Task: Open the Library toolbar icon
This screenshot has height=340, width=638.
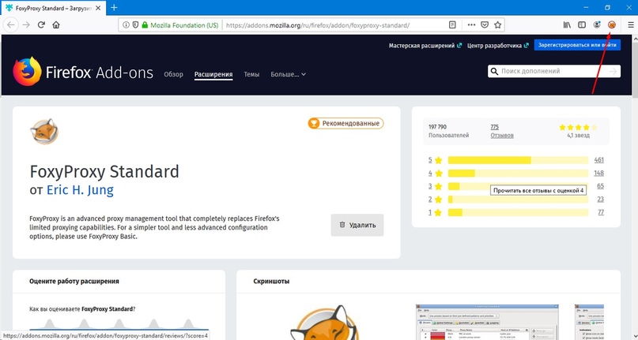Action: click(567, 24)
